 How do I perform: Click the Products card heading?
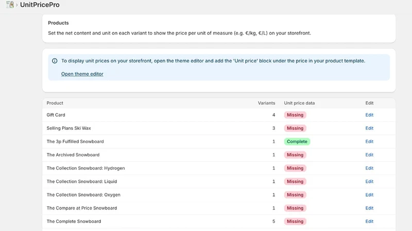pos(58,23)
